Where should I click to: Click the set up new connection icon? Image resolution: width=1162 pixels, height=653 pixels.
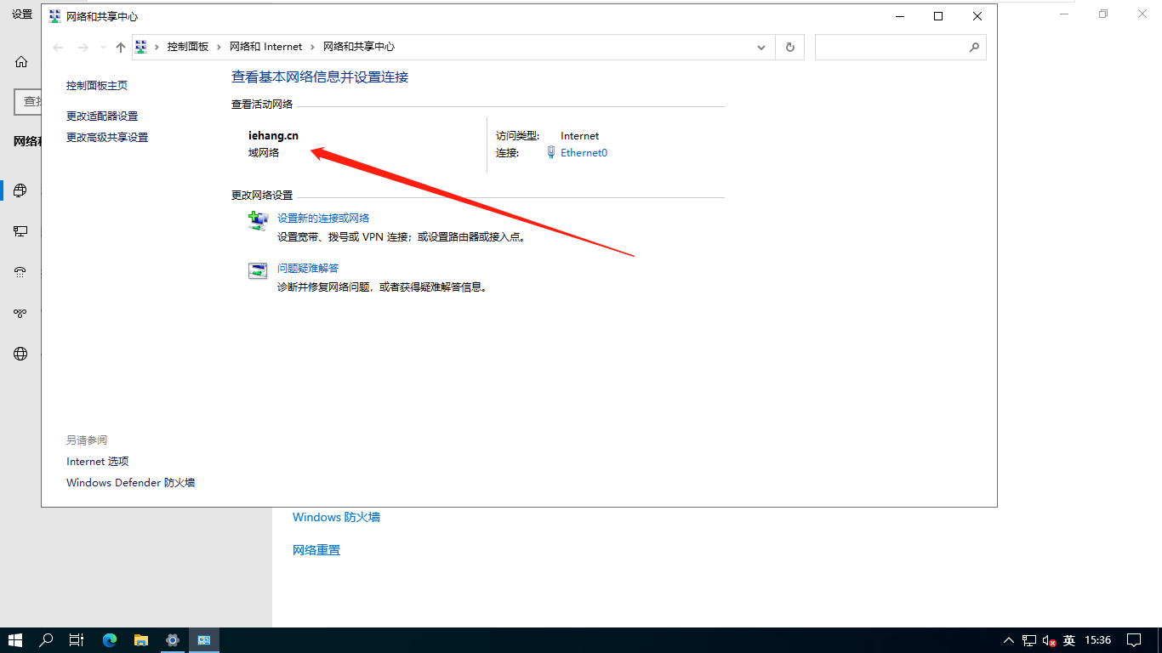pos(258,221)
